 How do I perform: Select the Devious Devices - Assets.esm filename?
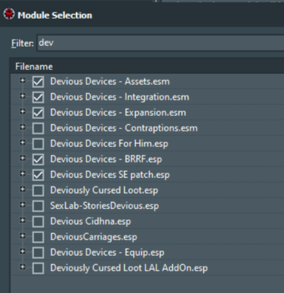coord(110,82)
